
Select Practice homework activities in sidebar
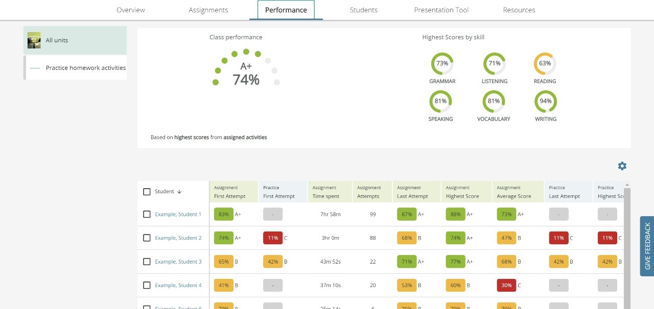pyautogui.click(x=85, y=68)
